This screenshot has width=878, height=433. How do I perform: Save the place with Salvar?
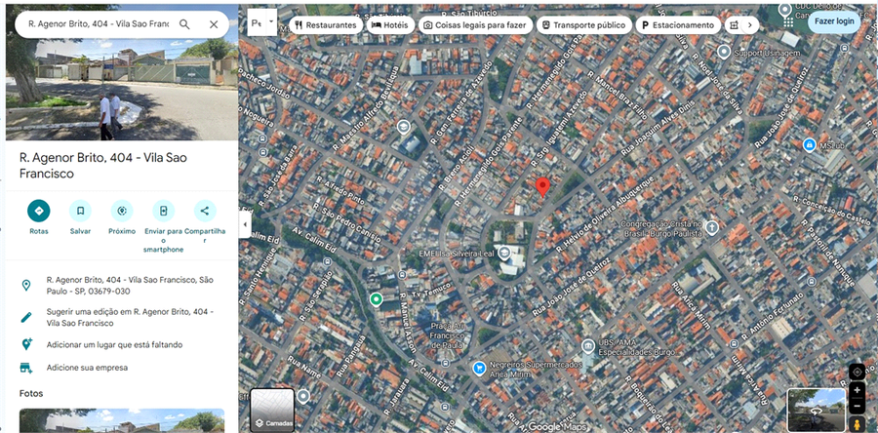[80, 210]
